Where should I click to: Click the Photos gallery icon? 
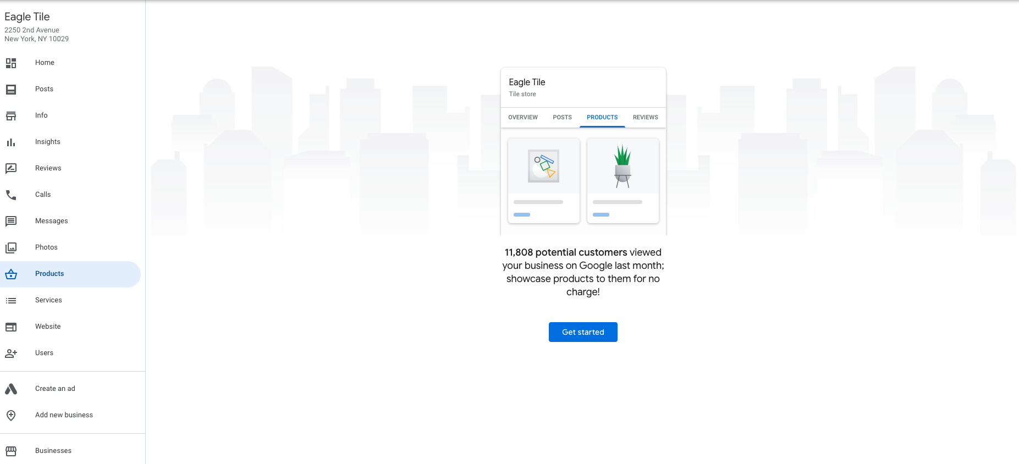(11, 247)
